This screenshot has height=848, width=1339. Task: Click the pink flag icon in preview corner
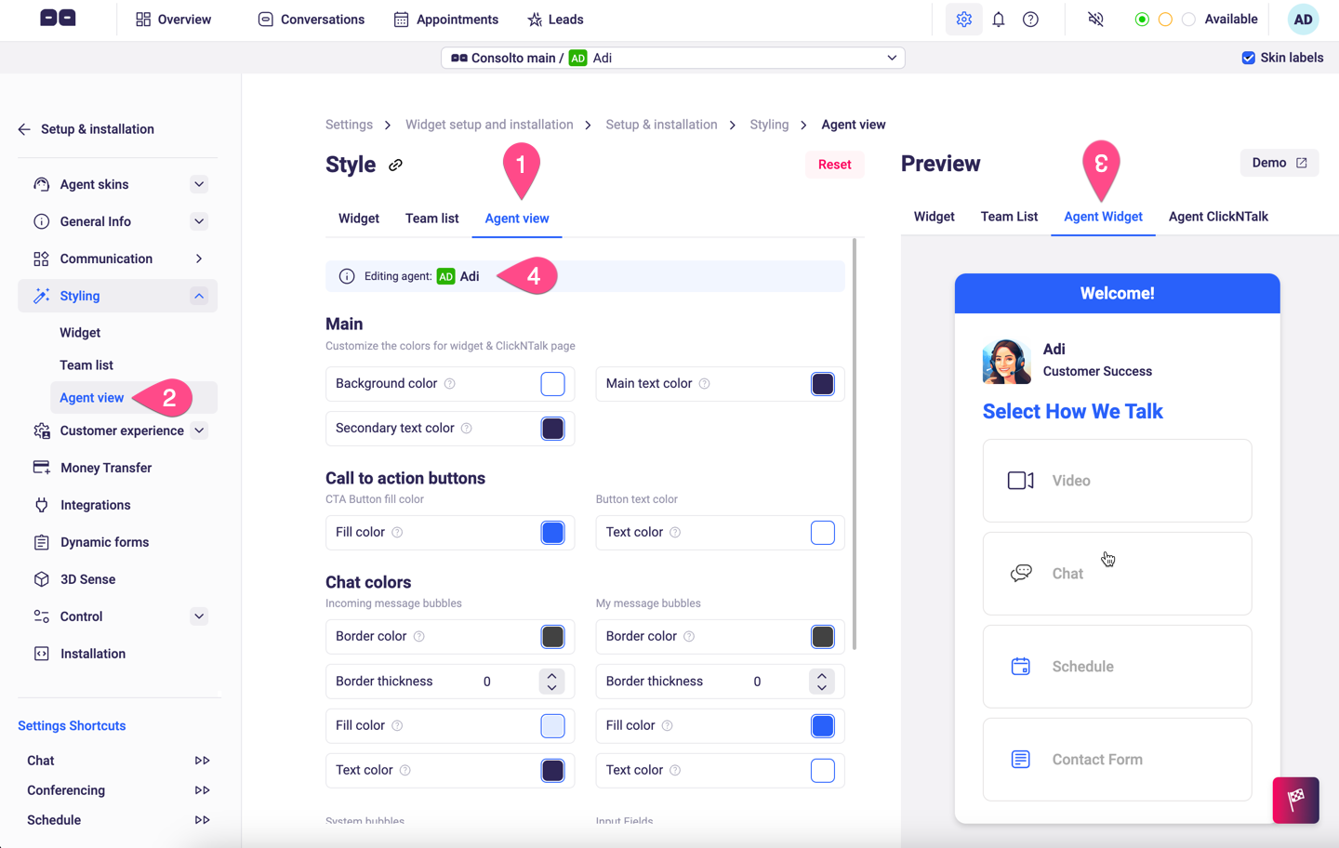(1295, 800)
